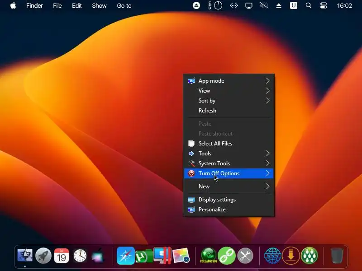
Task: Open the Apple logo menu
Action: click(13, 5)
